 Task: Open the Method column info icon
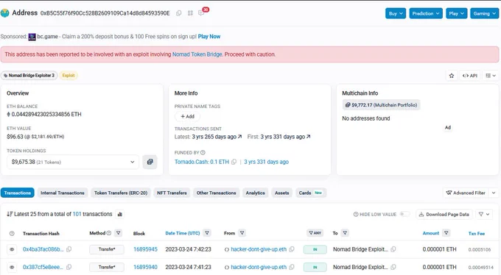[x=108, y=233]
